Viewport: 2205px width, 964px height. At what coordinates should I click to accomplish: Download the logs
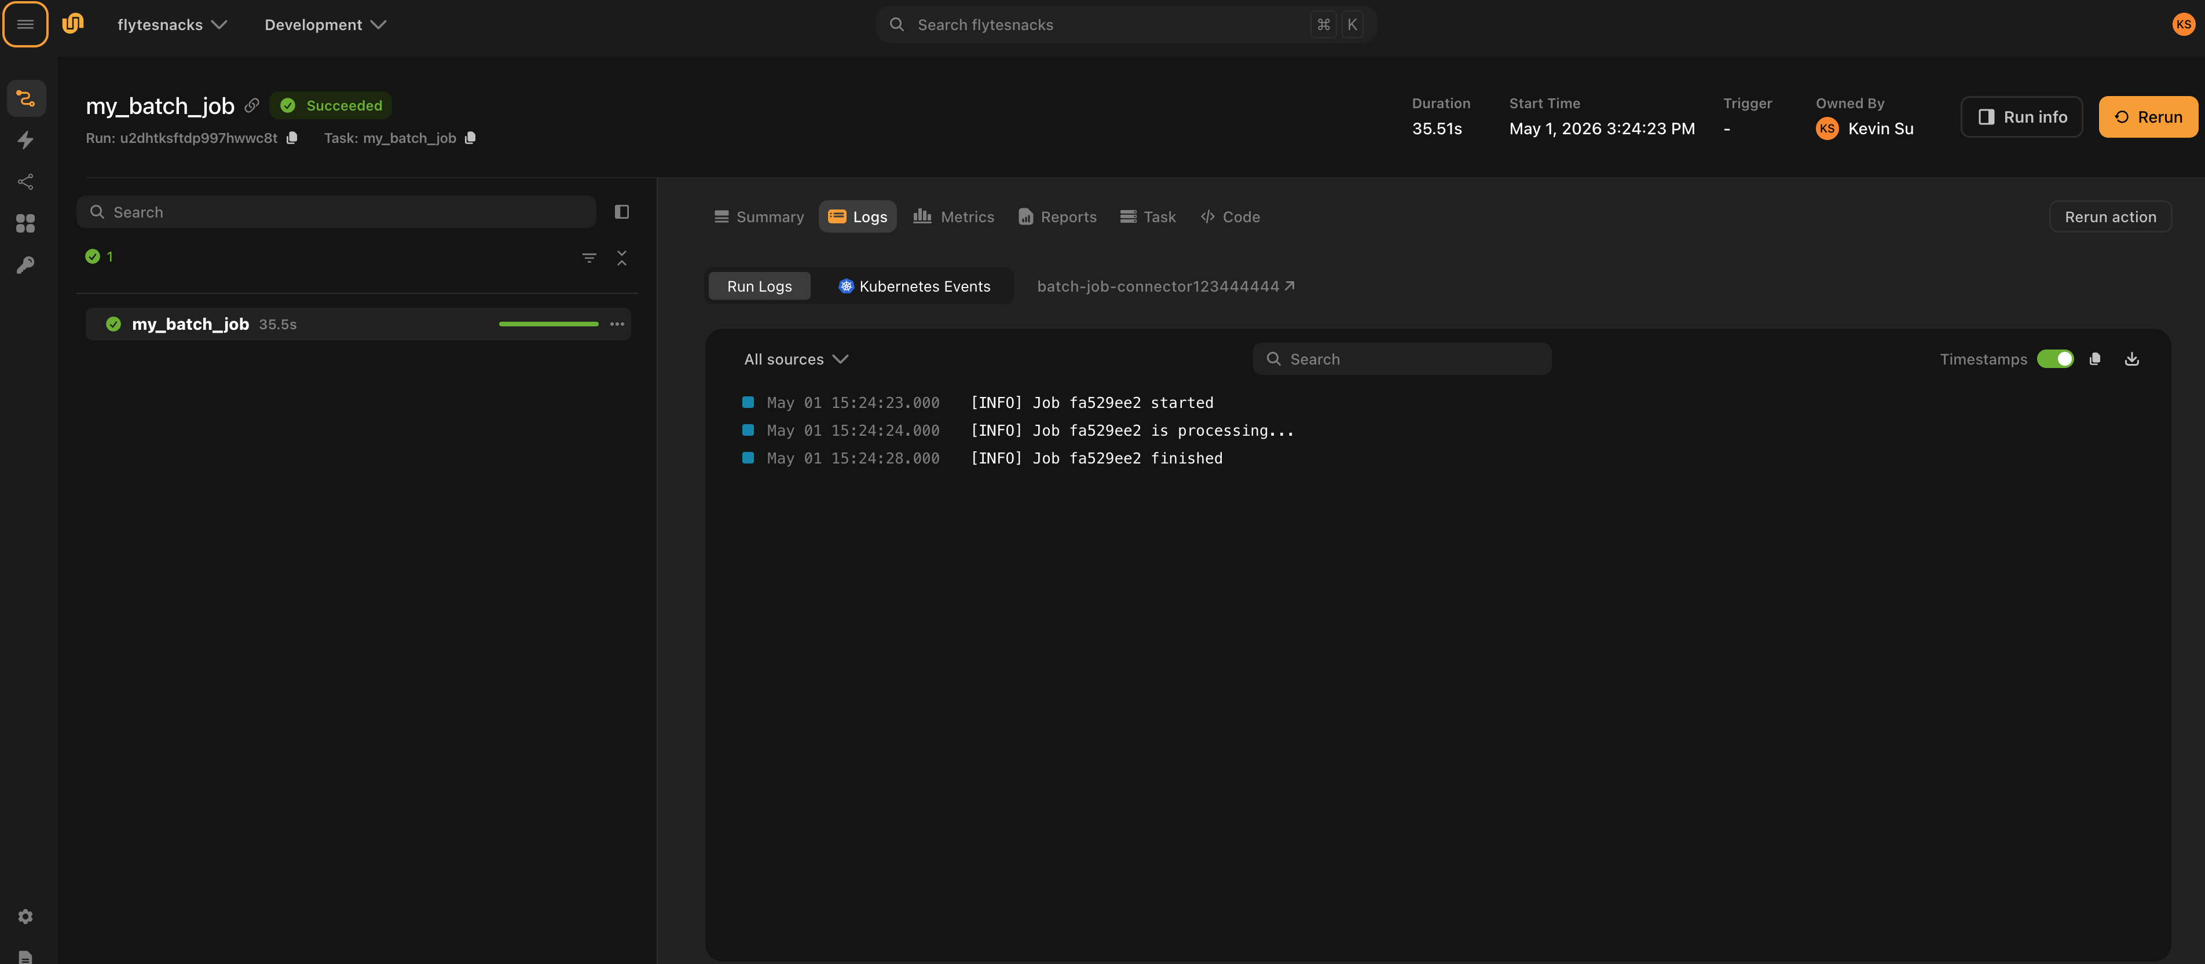pos(2132,359)
